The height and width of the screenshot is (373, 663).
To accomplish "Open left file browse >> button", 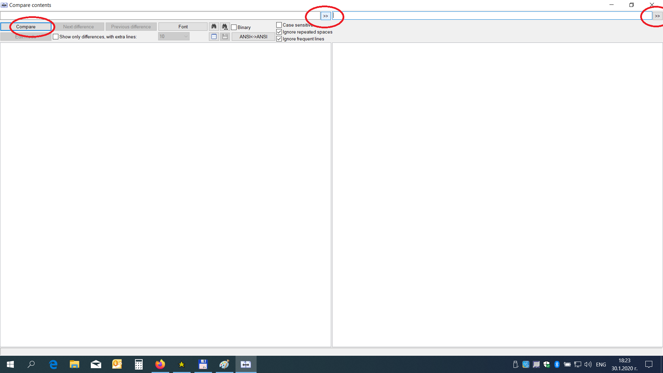I will click(325, 16).
